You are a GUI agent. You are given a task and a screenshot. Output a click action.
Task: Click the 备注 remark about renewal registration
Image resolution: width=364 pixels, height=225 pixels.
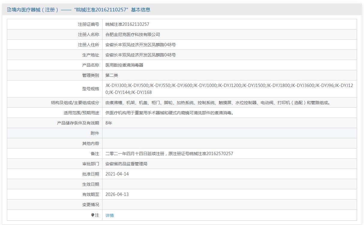[x=169, y=154]
